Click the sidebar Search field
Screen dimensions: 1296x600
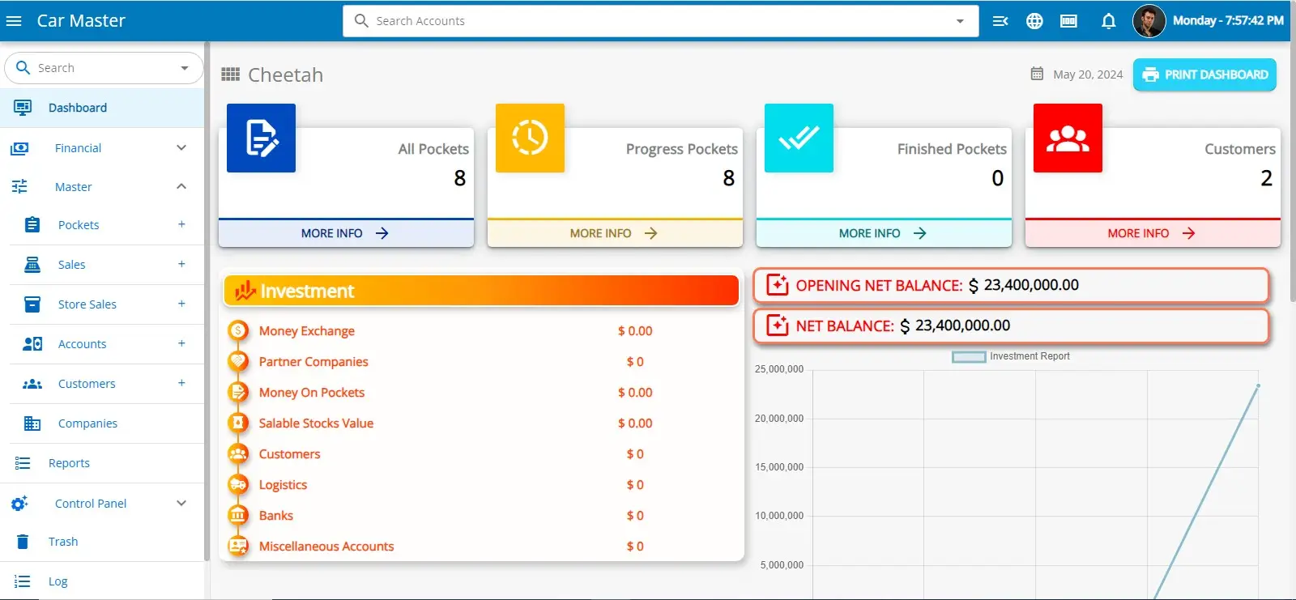point(101,68)
